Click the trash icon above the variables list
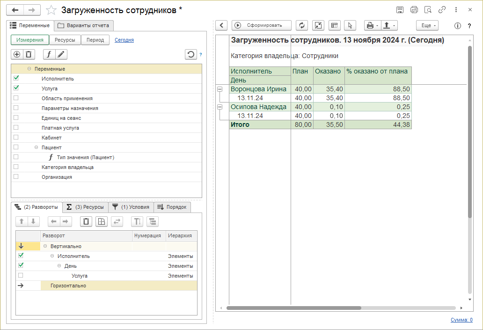 (29, 54)
